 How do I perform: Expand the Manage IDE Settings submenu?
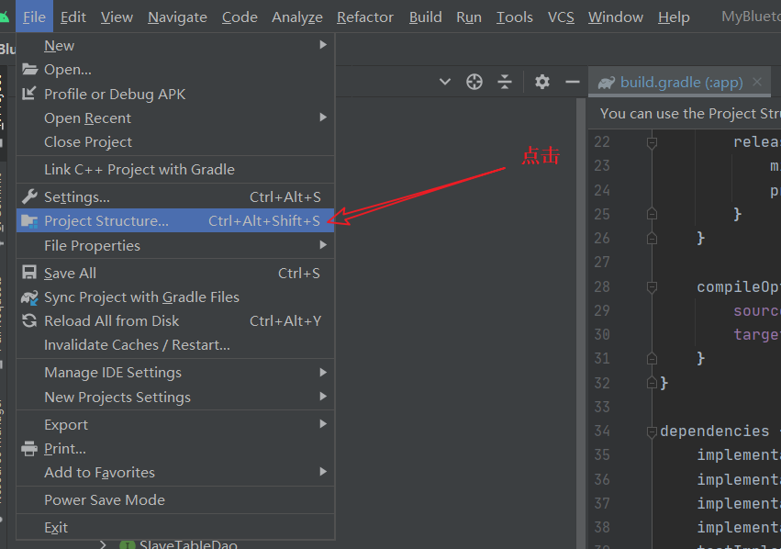tap(175, 372)
